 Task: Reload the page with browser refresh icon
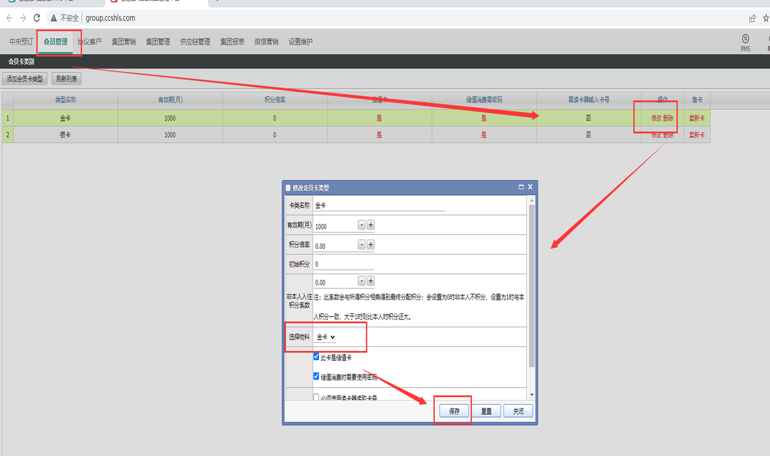coord(37,18)
